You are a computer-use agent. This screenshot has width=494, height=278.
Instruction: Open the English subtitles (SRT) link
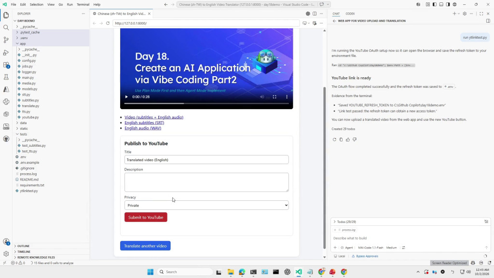144,123
